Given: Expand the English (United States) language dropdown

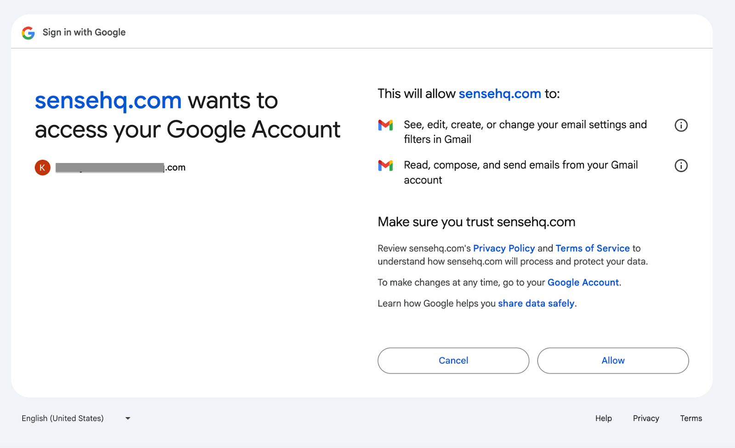Looking at the screenshot, I should [x=76, y=418].
